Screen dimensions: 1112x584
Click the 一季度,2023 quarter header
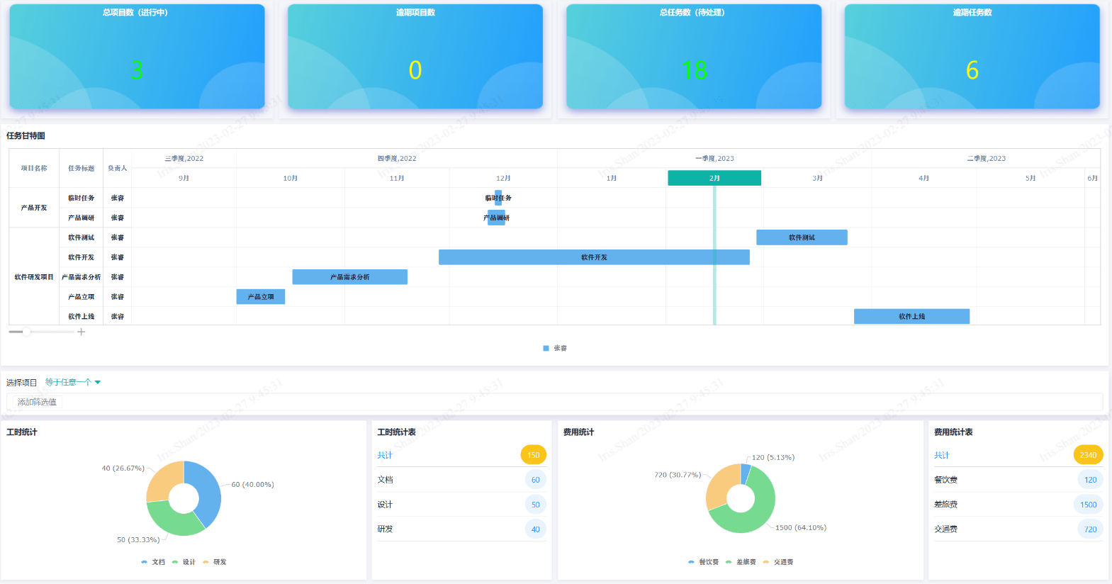[714, 158]
